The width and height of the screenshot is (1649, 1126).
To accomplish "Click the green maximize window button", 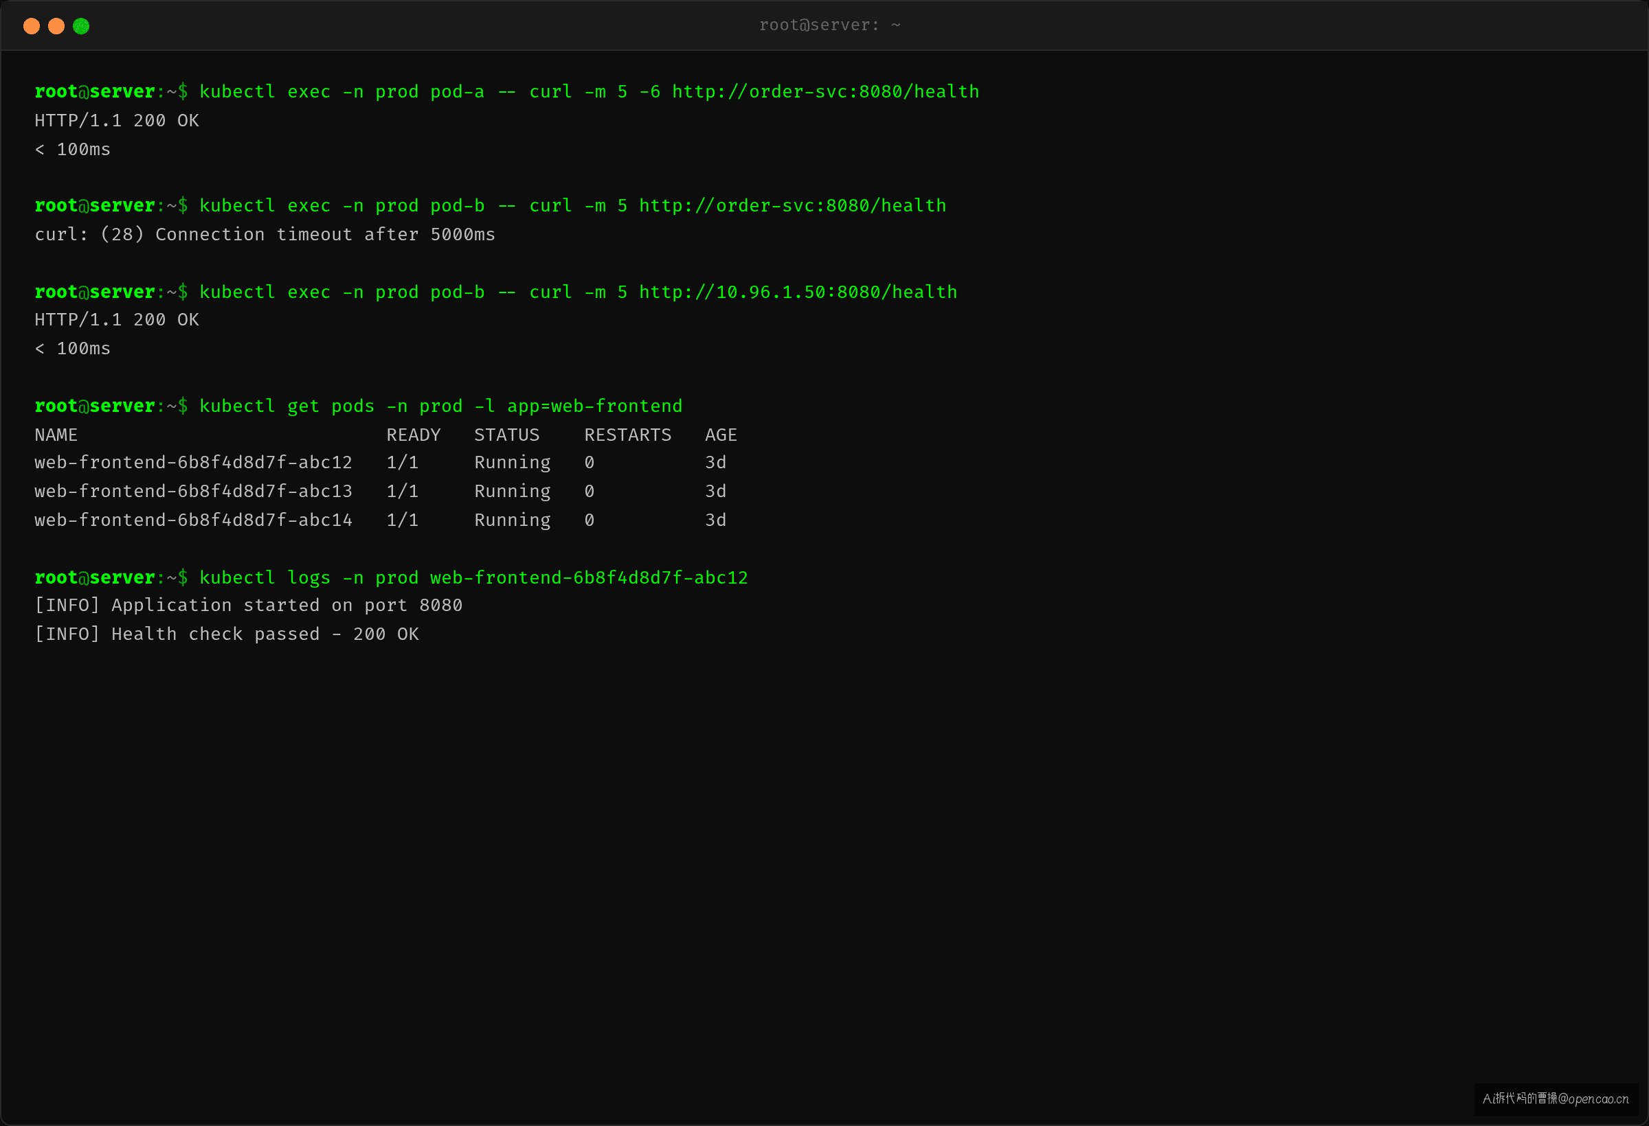I will [x=81, y=26].
